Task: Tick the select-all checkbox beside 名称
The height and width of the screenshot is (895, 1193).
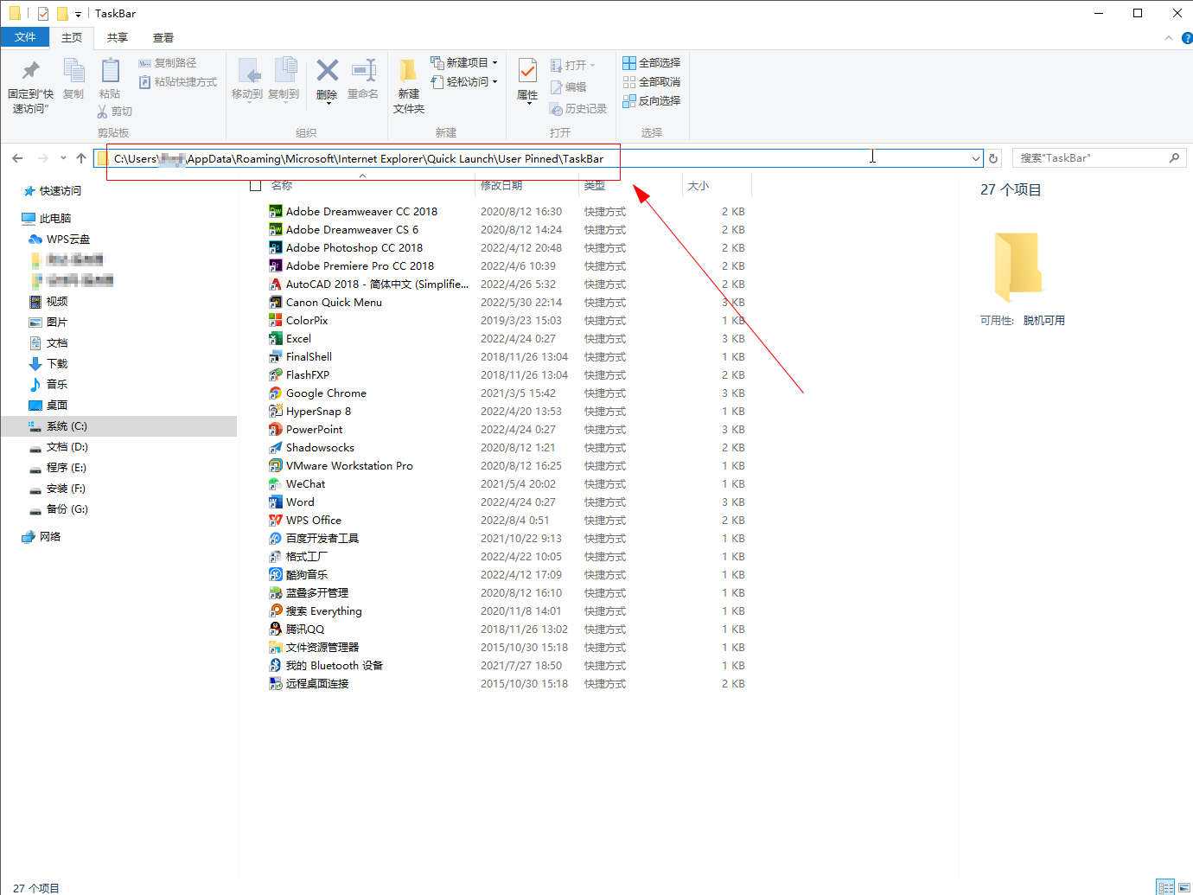Action: 255,185
